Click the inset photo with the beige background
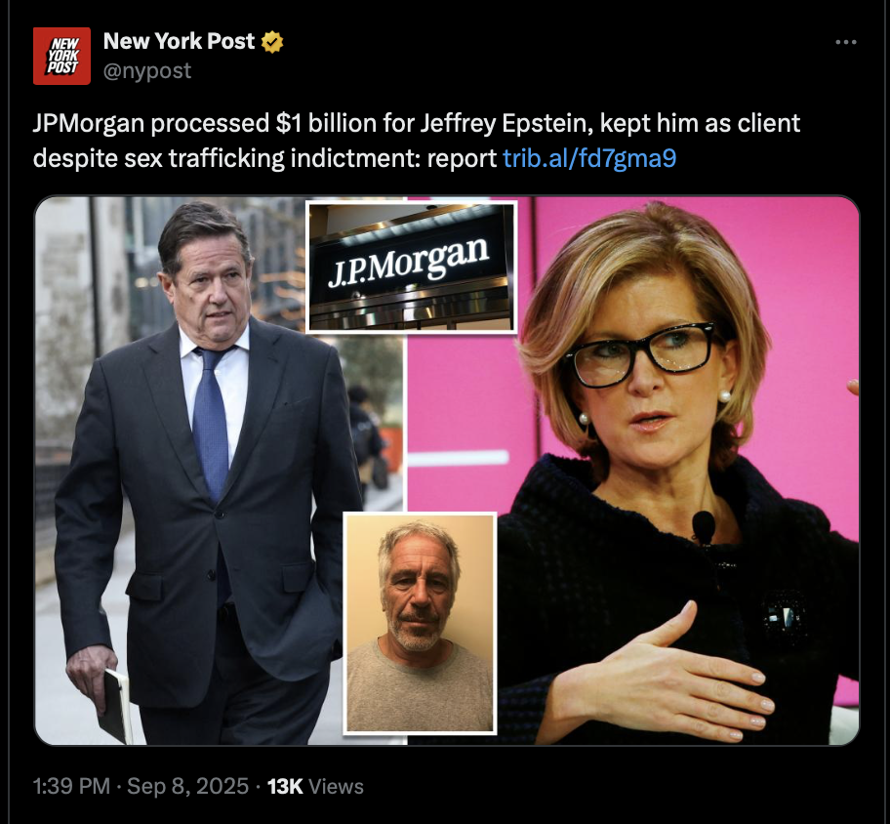The width and height of the screenshot is (890, 824). coord(420,623)
